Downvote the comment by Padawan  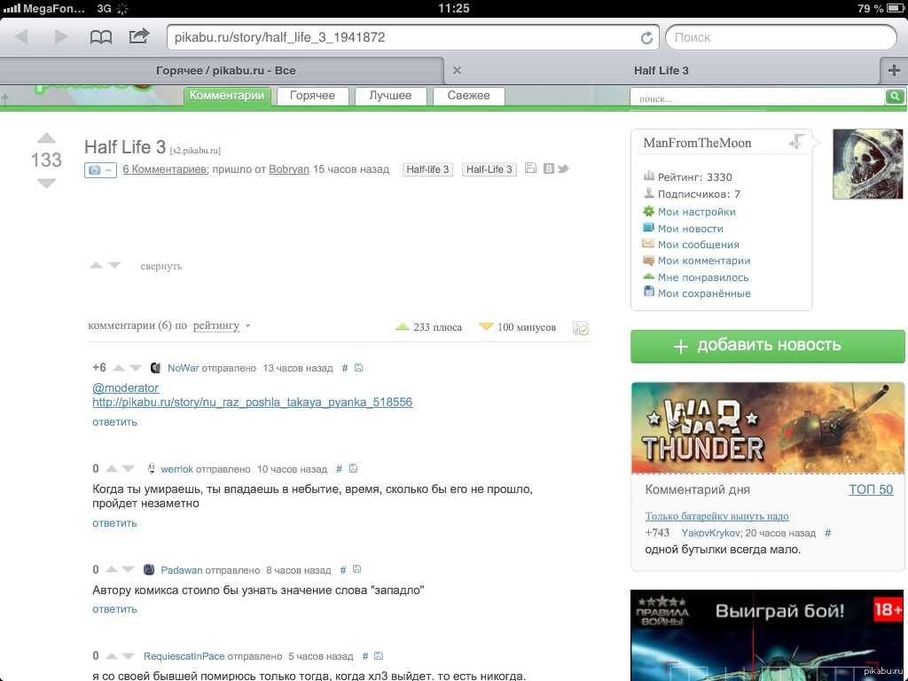click(x=129, y=570)
